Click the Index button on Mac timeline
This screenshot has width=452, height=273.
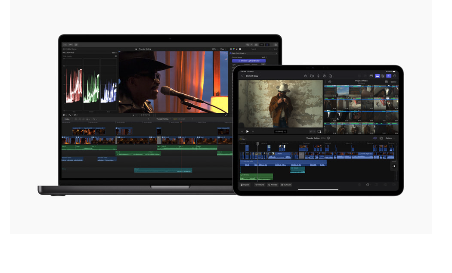[67, 119]
